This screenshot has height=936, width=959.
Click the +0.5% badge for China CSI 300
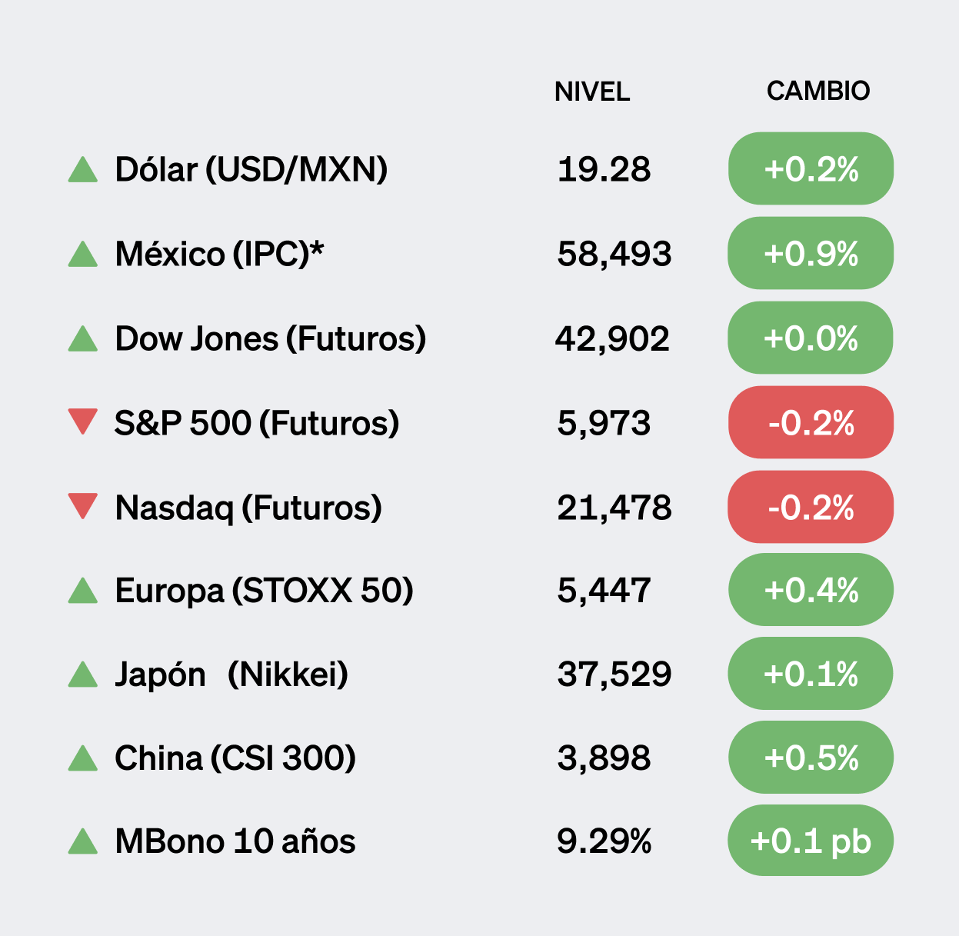point(811,758)
